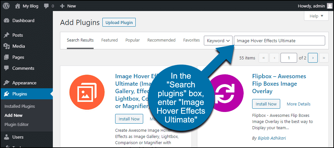The width and height of the screenshot is (334, 148).
Task: Go to the next results page
Action: coord(313,58)
